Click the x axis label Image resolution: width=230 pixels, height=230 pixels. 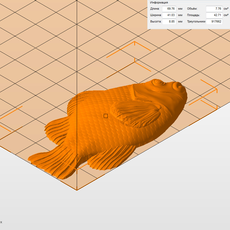1,222
